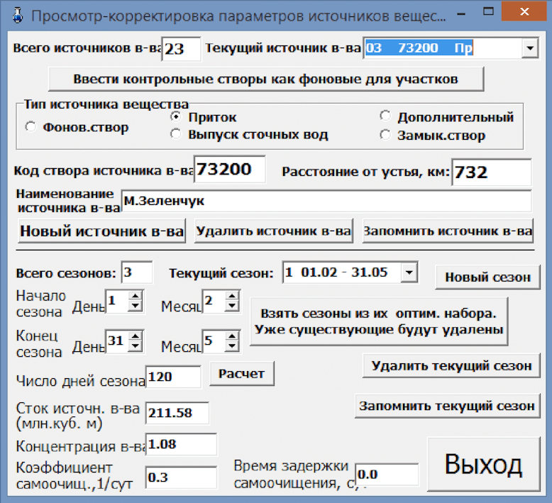The image size is (552, 503).
Task: Increase the season end day spinner
Action: click(x=136, y=336)
